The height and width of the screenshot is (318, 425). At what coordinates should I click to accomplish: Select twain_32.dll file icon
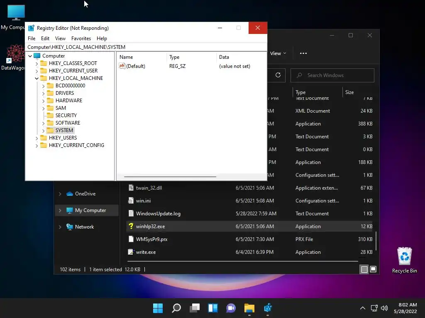click(x=131, y=188)
